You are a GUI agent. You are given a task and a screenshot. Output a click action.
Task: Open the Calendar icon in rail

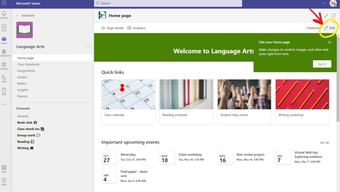coord(4,66)
